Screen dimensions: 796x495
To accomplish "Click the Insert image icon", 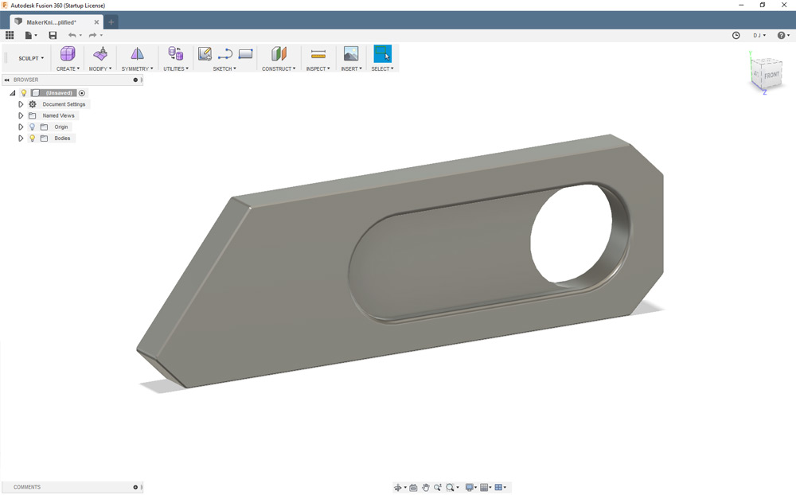I will tap(350, 54).
